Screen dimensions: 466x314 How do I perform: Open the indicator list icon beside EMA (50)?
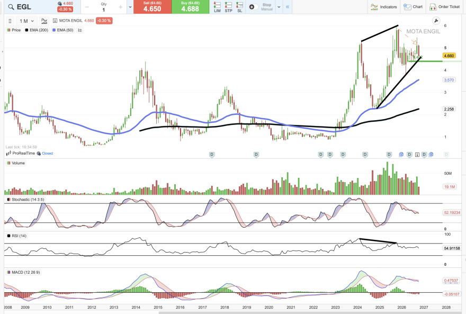point(79,30)
